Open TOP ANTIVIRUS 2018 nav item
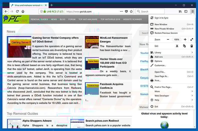This screenshot has width=198, height=131. [x=110, y=19]
